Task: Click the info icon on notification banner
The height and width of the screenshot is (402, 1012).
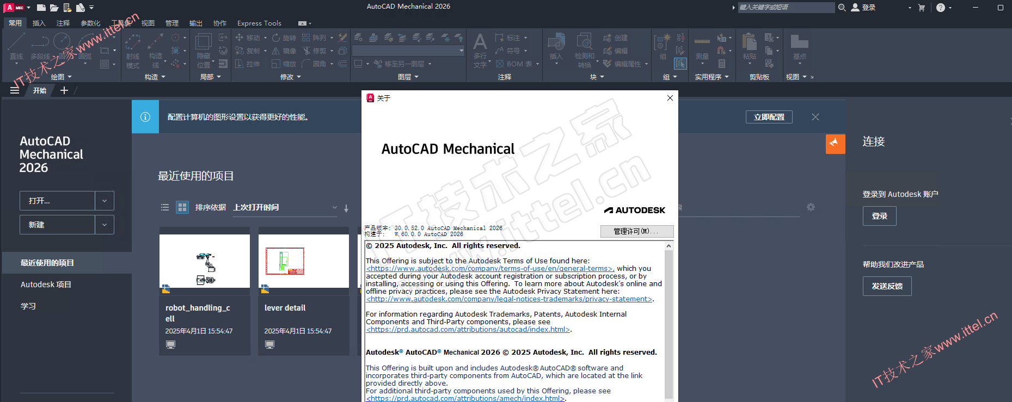Action: 145,117
